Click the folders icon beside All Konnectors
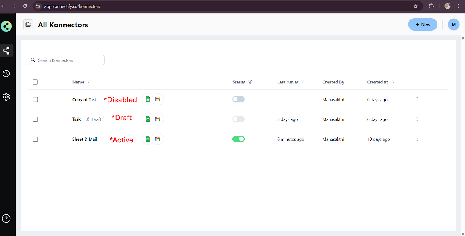465x236 pixels. (28, 25)
